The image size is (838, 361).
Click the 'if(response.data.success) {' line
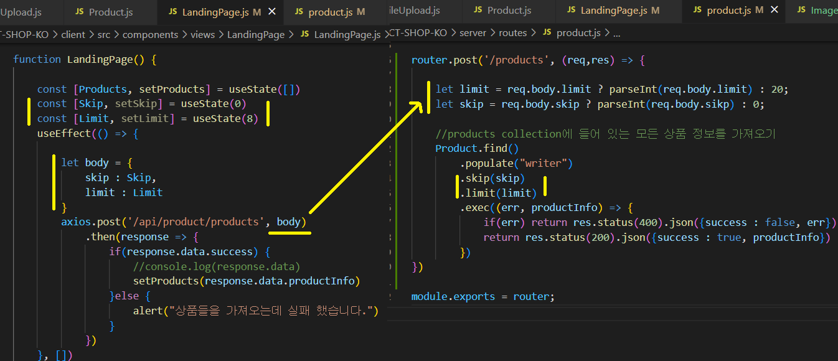(190, 251)
